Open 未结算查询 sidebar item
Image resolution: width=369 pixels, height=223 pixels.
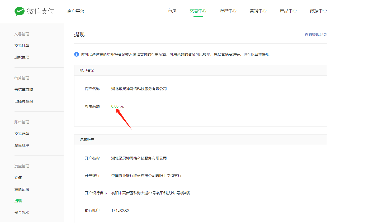23,90
